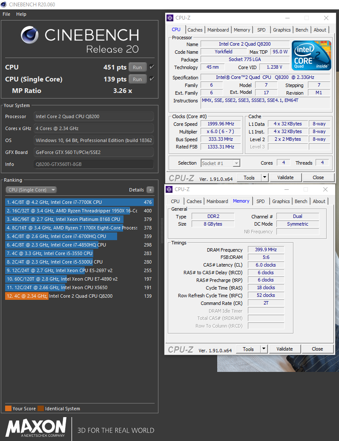Run the CPU multi-core benchmark

tap(137, 67)
